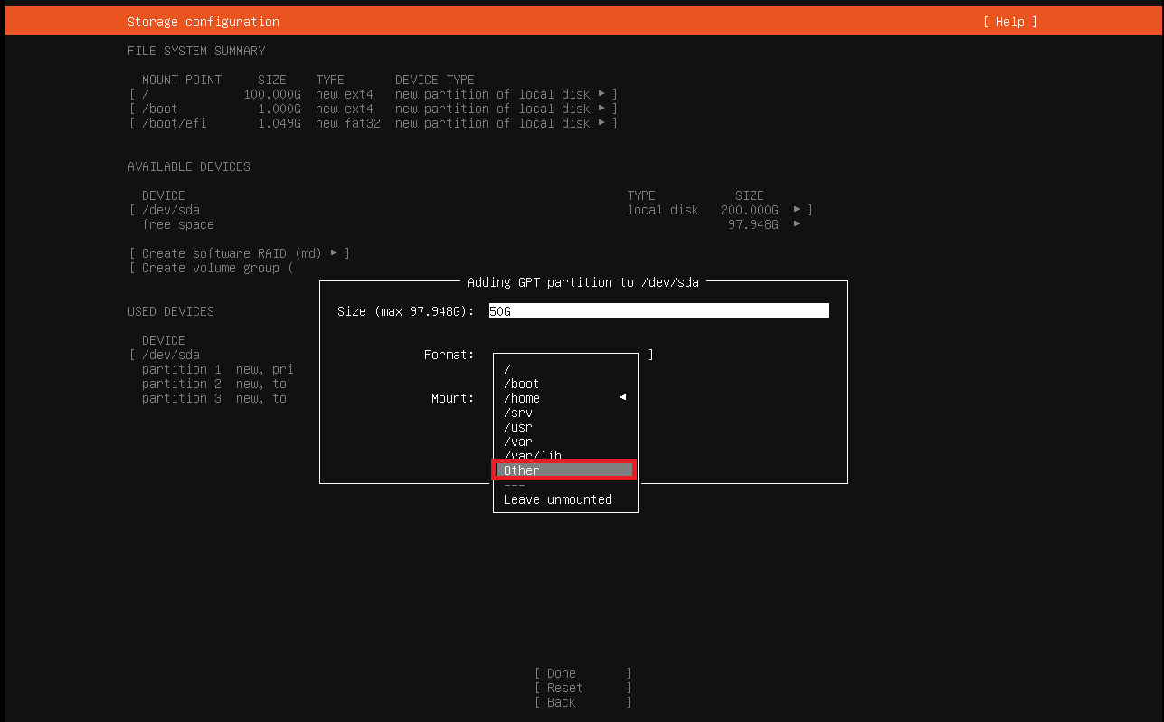Click Create software RAID (md)
The width and height of the screenshot is (1164, 722).
point(240,253)
